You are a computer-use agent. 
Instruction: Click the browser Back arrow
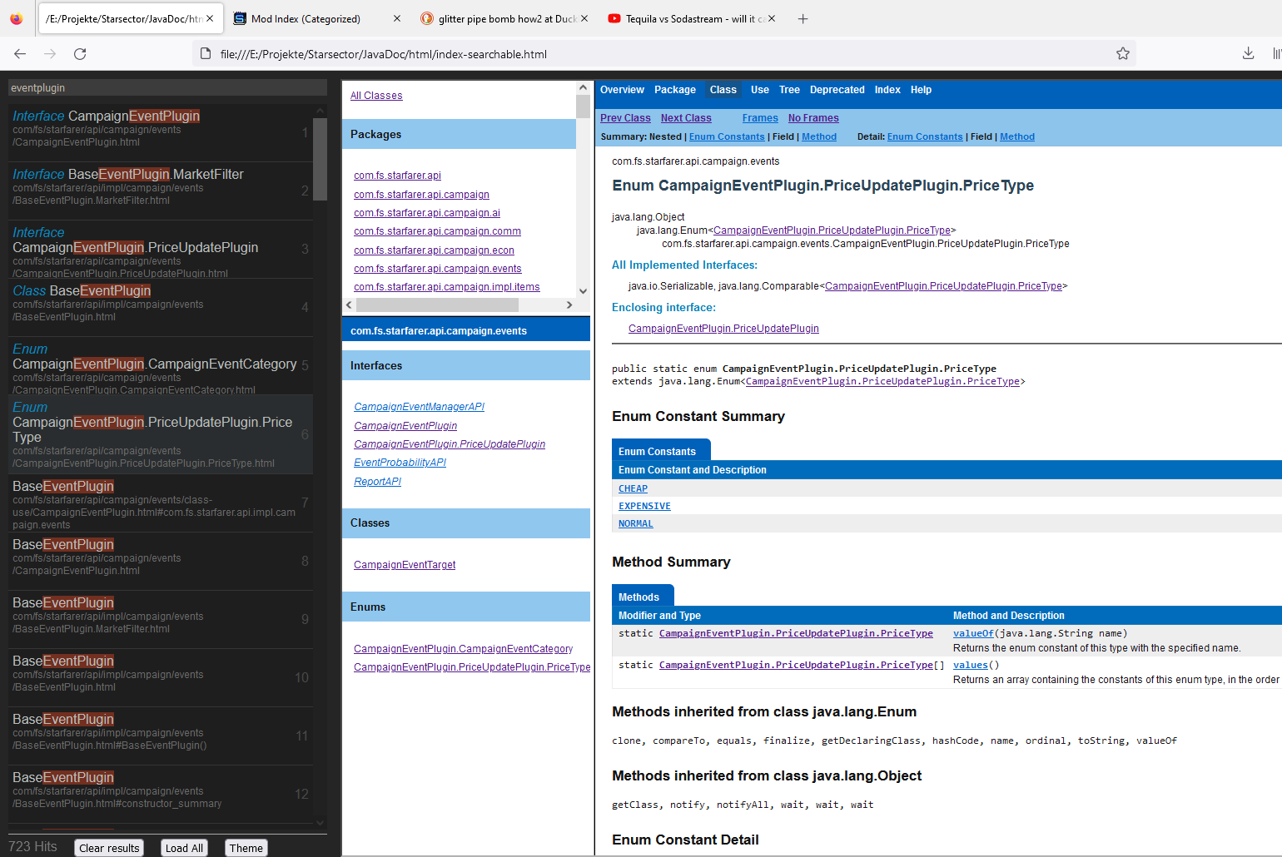coord(20,53)
